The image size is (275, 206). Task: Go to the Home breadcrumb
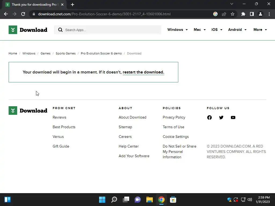click(x=13, y=53)
